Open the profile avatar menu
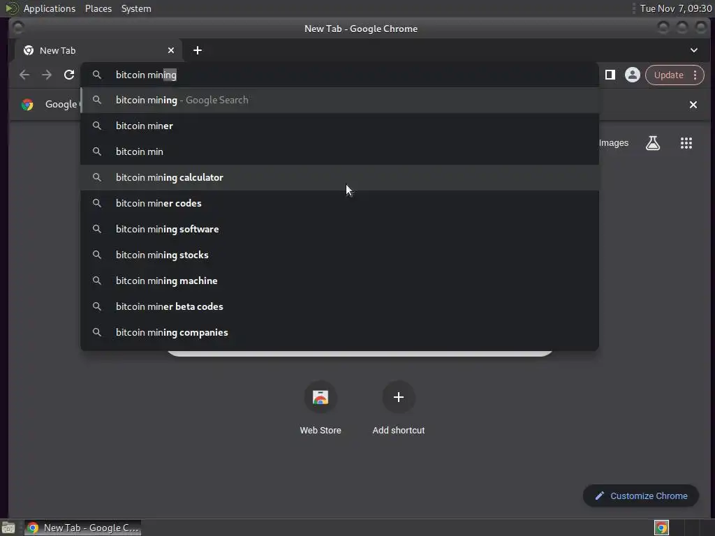Viewport: 715px width, 536px height. (632, 75)
